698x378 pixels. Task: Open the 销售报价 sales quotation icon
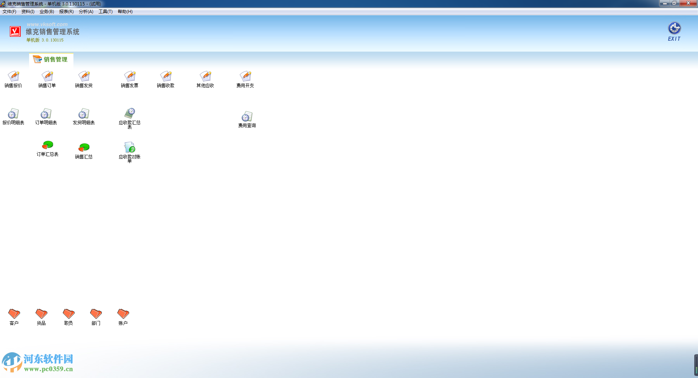13,79
